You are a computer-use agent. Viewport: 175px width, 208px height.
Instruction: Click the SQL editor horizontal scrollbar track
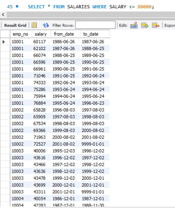(x=91, y=14)
